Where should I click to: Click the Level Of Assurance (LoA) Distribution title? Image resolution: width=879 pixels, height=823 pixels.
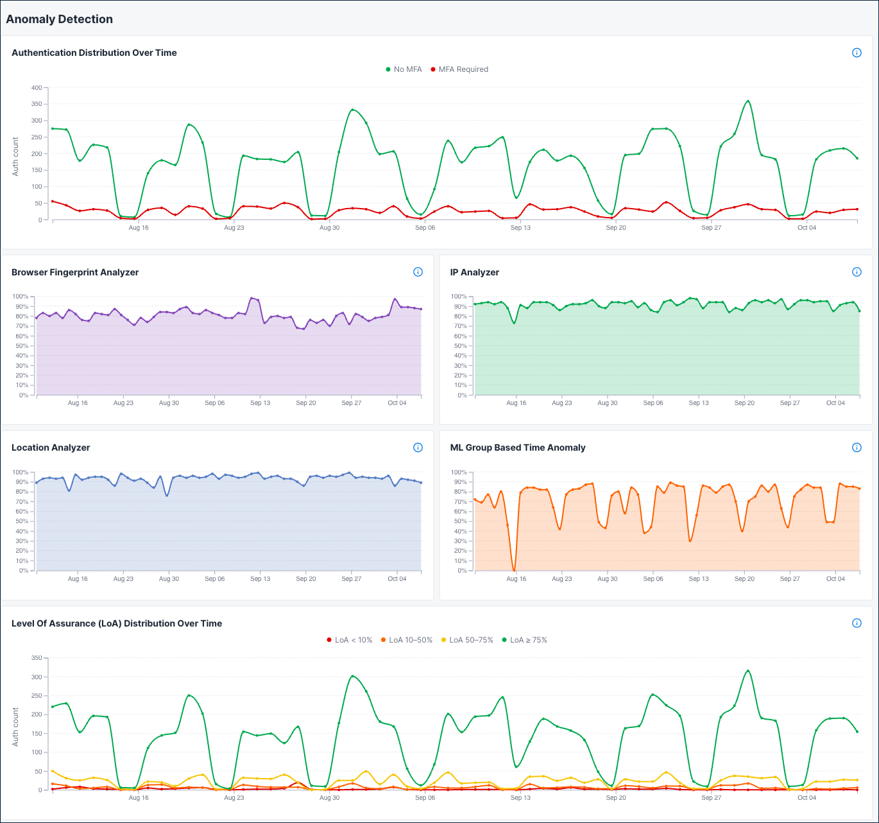(117, 623)
